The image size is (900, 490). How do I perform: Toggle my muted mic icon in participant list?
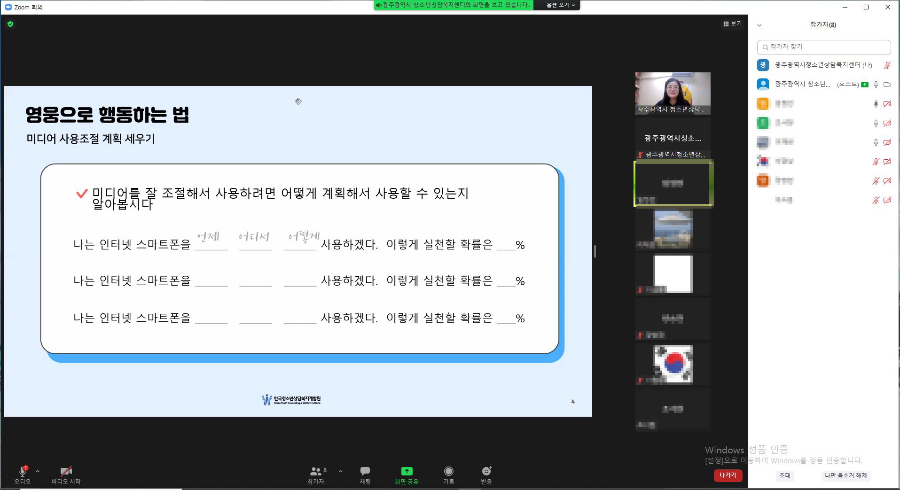tap(887, 65)
